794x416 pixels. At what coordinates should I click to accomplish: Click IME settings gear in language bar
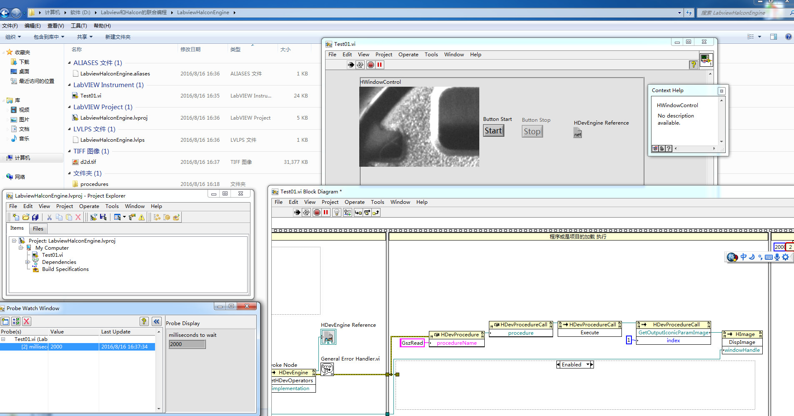(x=786, y=257)
